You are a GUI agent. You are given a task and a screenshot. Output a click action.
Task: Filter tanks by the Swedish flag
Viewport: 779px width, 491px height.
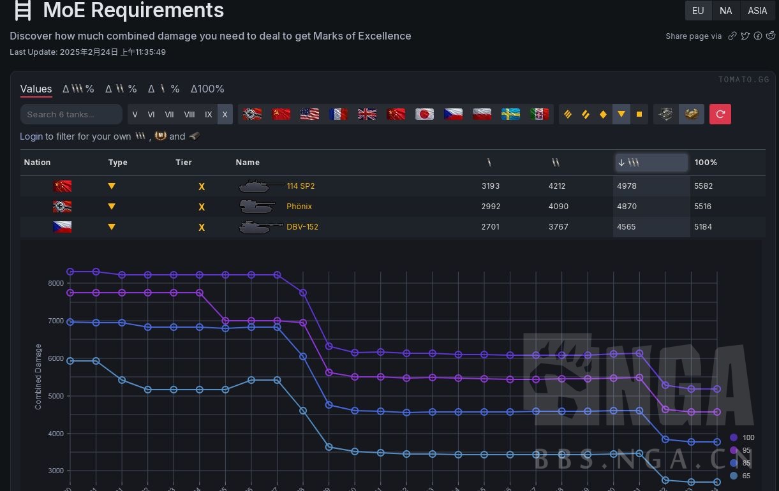510,114
